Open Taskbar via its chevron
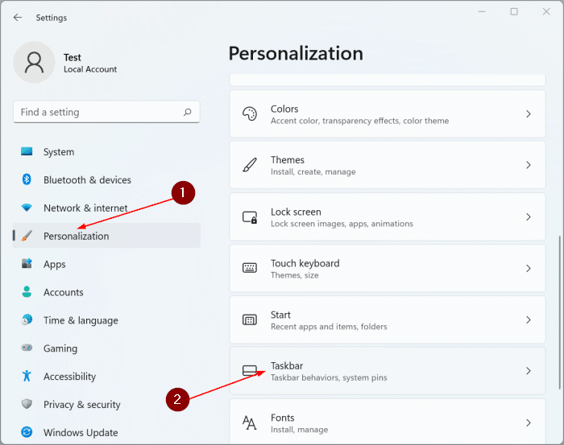 [x=528, y=371]
